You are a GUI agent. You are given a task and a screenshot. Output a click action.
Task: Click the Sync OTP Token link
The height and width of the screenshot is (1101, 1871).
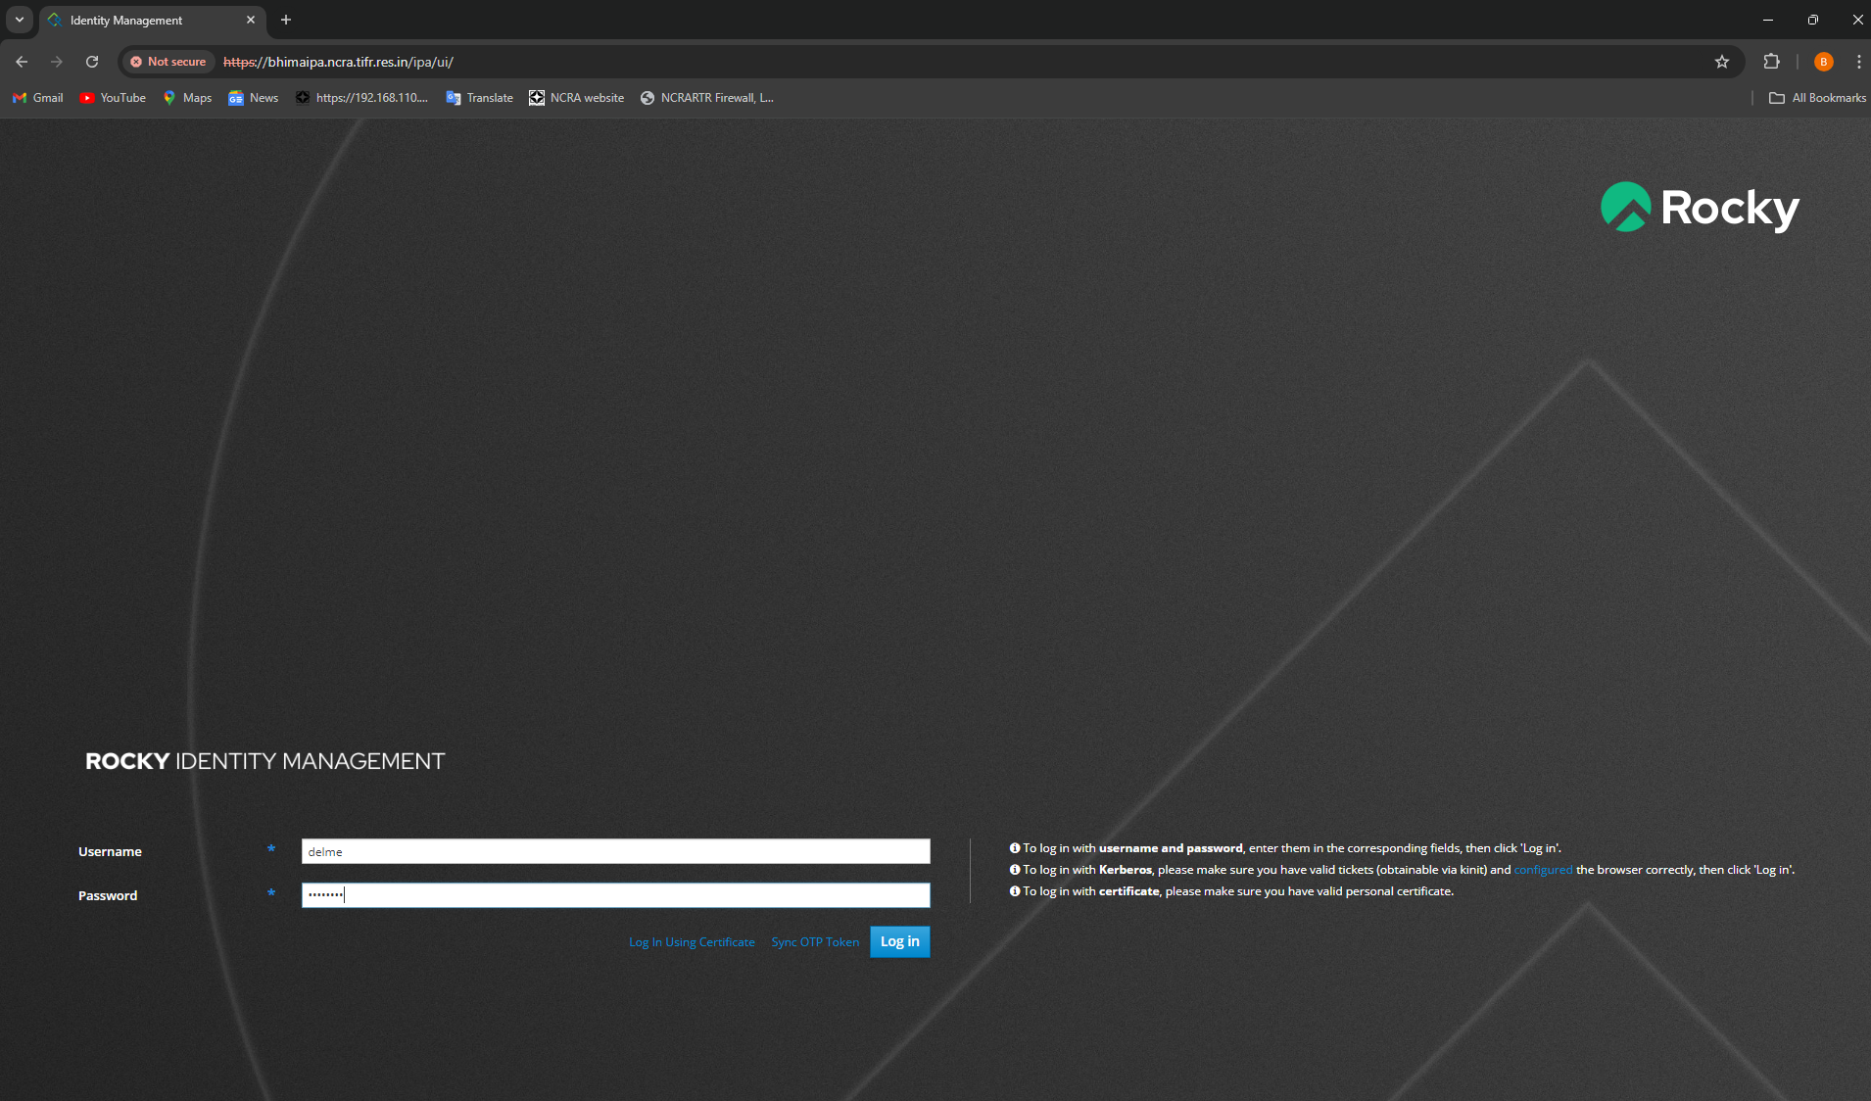pyautogui.click(x=815, y=942)
